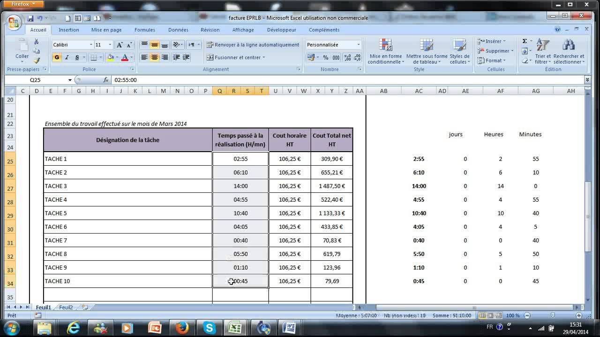Apply the red font color
This screenshot has width=600, height=337.
click(x=125, y=58)
